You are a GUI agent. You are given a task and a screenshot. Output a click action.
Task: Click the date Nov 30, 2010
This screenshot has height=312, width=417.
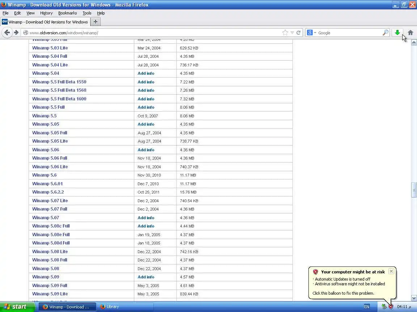(x=149, y=175)
